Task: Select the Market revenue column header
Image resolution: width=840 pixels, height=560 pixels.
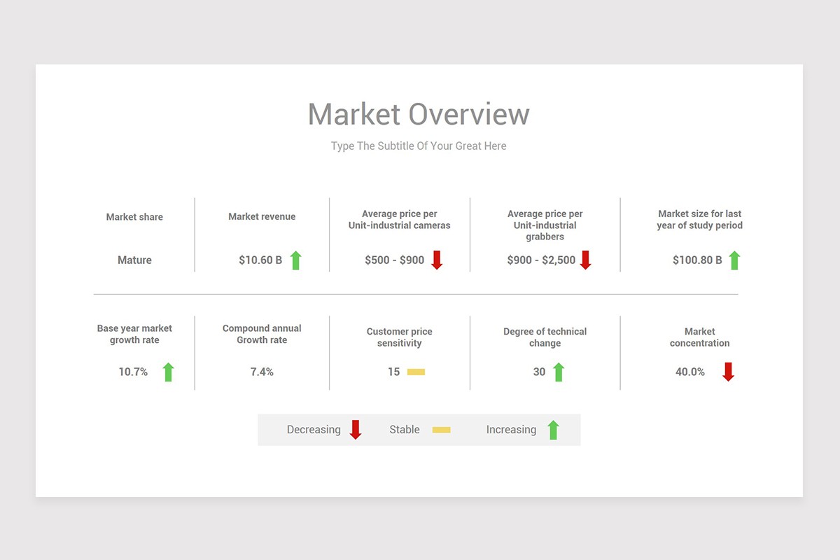Action: [x=261, y=216]
